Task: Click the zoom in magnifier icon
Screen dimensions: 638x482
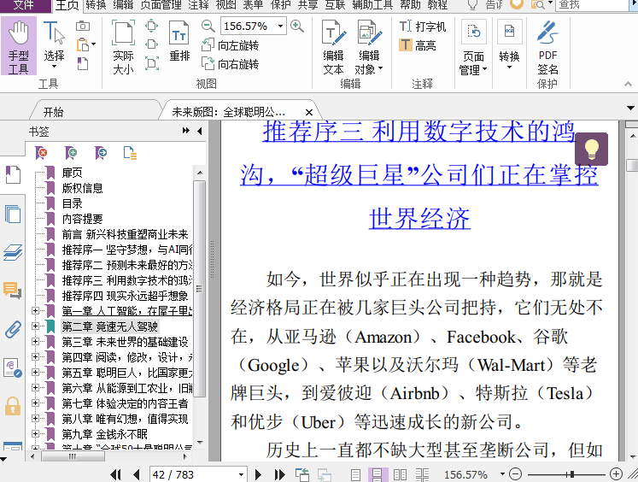Action: click(x=297, y=26)
